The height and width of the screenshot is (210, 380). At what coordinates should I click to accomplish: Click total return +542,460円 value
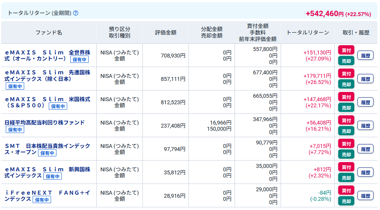tap(324, 13)
